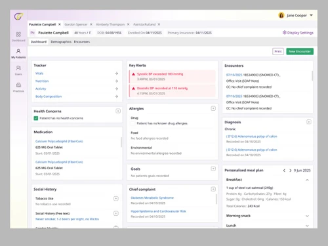Viewport: 328px width, 246px height.
Task: Click the Display Settings gear icon
Action: [x=284, y=32]
